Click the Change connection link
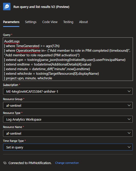This screenshot has width=136, height=171. 67,163
